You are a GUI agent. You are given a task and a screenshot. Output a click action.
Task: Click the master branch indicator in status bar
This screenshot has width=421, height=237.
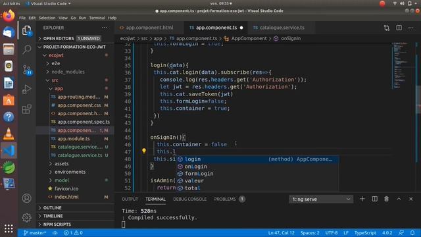click(x=35, y=232)
